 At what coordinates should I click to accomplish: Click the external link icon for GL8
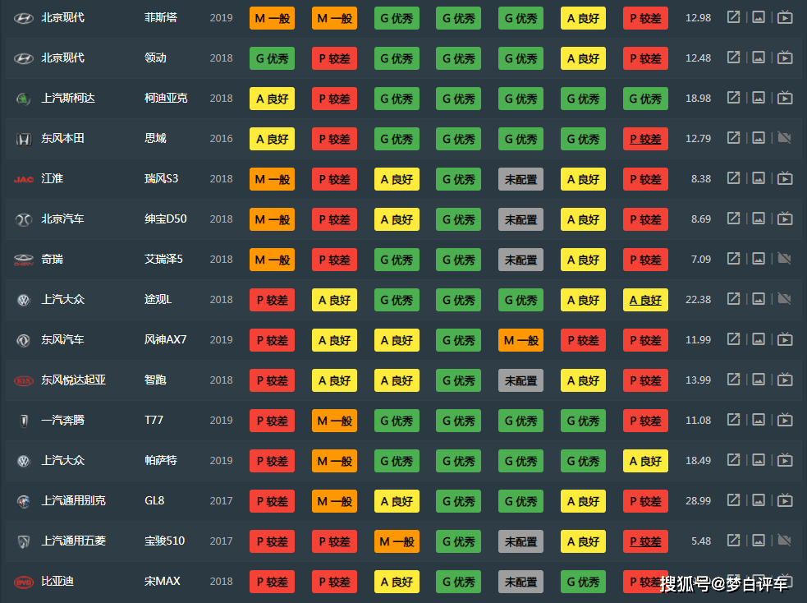click(734, 500)
